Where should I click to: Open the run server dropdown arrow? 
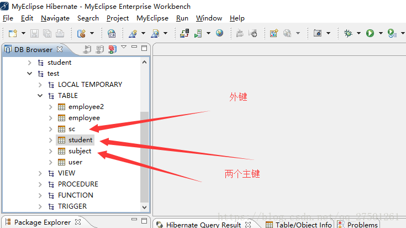208,33
